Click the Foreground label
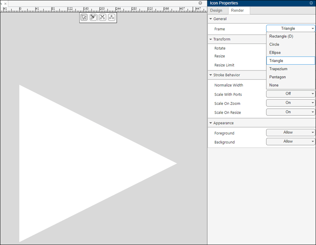The height and width of the screenshot is (245, 316). (x=224, y=133)
